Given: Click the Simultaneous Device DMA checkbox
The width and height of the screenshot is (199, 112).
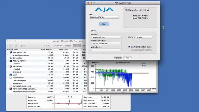Looking at the screenshot, I should pos(129,50).
